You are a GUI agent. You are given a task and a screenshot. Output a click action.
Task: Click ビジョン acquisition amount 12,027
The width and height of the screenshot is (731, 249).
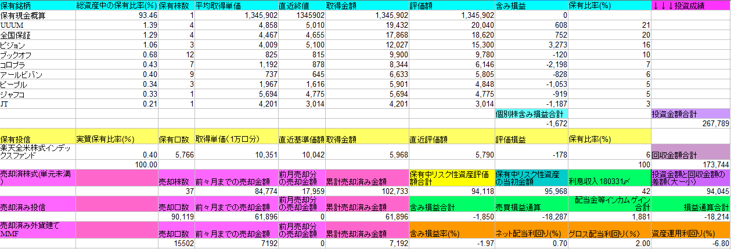coord(366,45)
